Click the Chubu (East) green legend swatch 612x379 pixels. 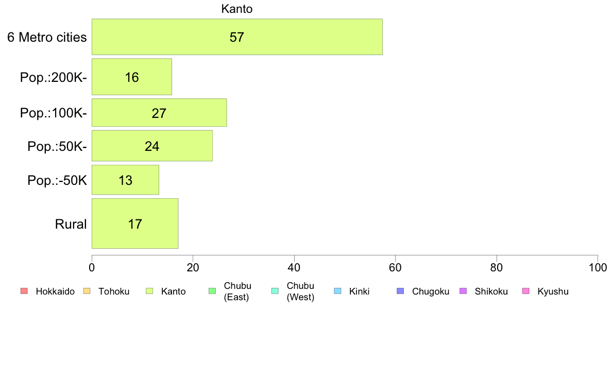coord(212,291)
